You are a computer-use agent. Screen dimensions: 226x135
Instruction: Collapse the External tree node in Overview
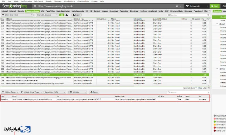pos(217,69)
